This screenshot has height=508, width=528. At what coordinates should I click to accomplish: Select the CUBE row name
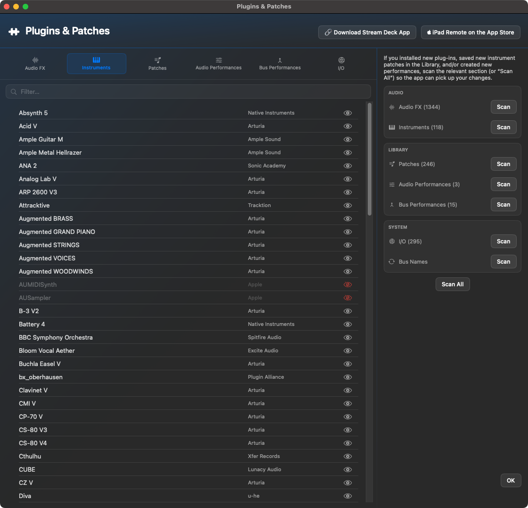pyautogui.click(x=27, y=470)
